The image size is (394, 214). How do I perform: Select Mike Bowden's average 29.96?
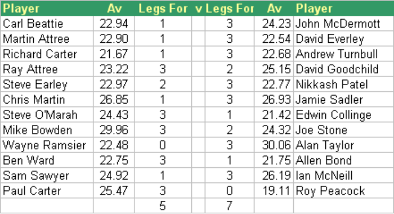point(114,130)
